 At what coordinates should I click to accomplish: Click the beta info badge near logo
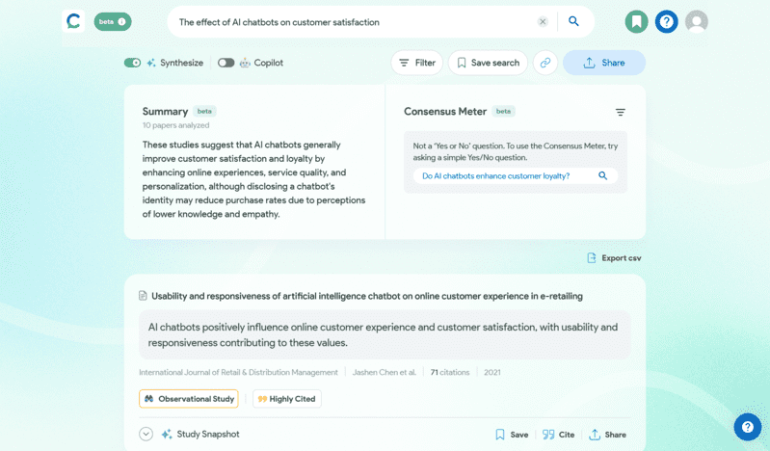pos(113,21)
